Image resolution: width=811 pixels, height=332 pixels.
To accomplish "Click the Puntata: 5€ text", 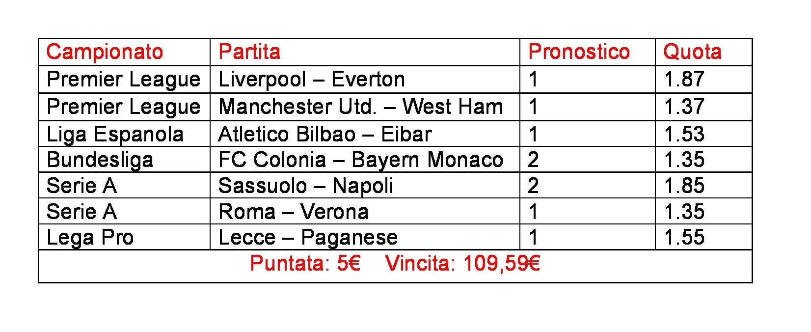I will pos(305,264).
